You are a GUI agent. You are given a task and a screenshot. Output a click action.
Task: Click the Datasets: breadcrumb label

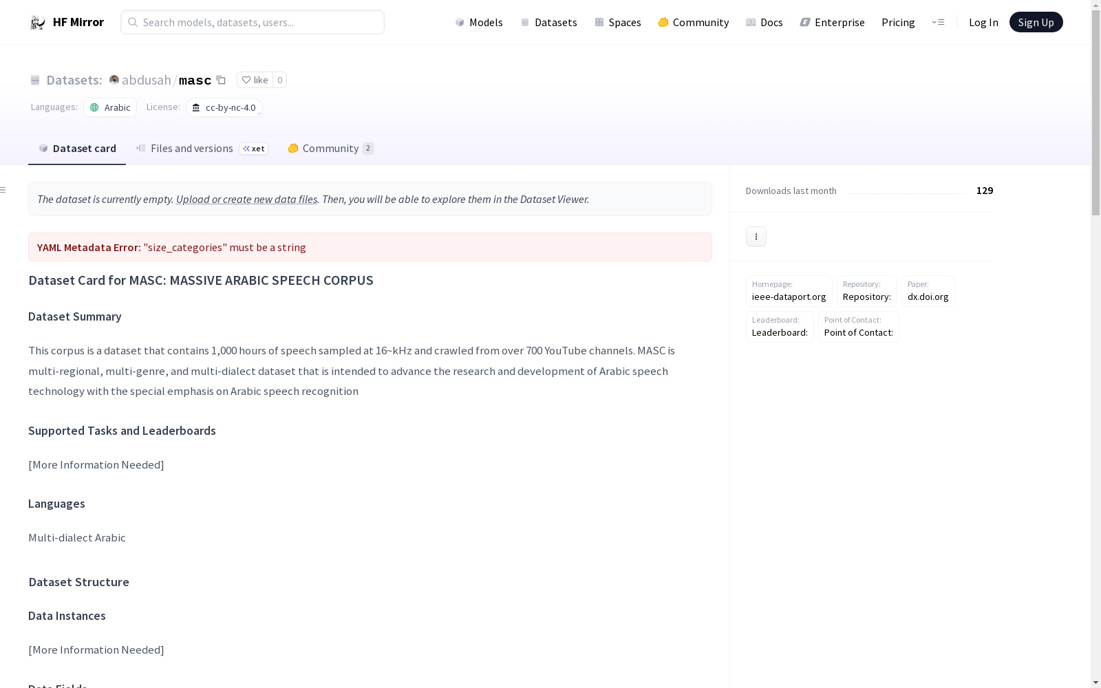tap(74, 80)
